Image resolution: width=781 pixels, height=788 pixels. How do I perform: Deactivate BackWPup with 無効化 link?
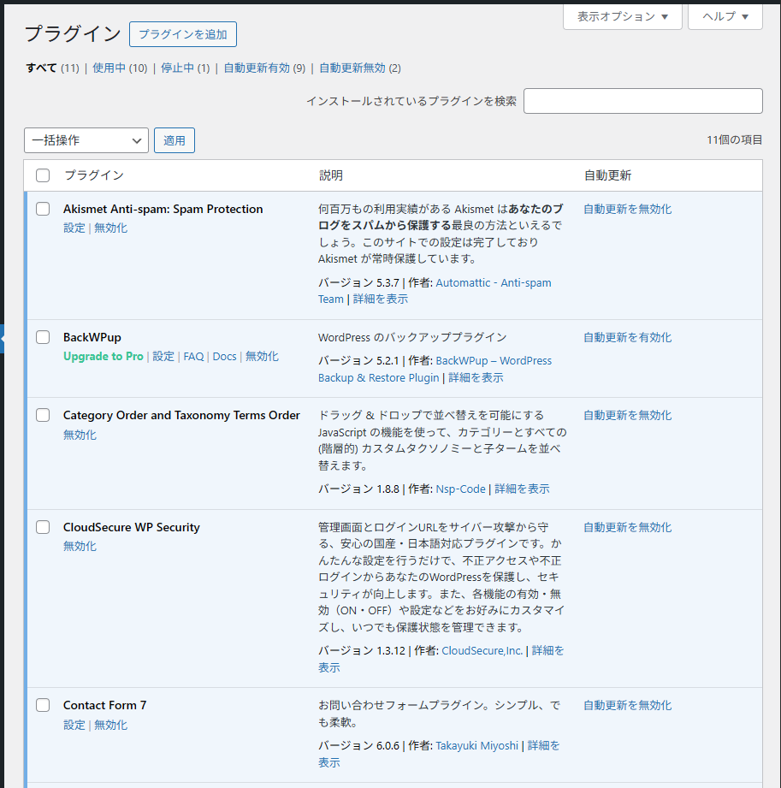262,356
